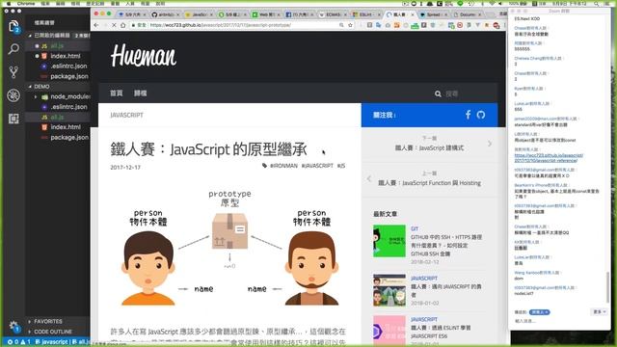Open package.json in the DEMO folder
Viewport: 617px width, 347px height.
(x=59, y=137)
